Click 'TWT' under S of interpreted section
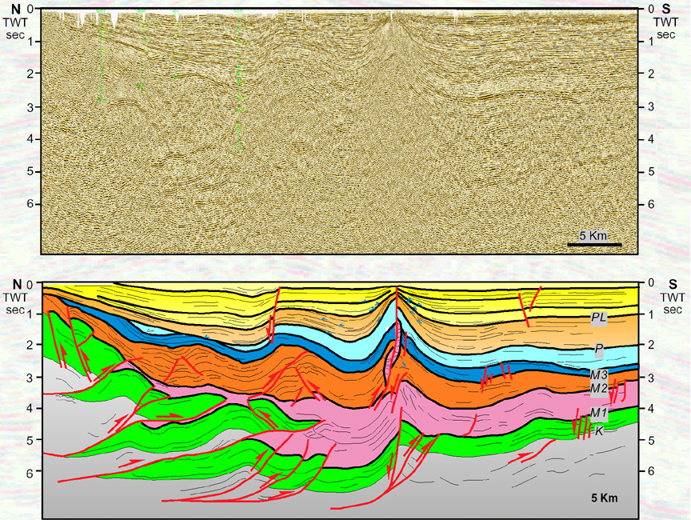Image resolution: width=691 pixels, height=520 pixels. [x=673, y=297]
